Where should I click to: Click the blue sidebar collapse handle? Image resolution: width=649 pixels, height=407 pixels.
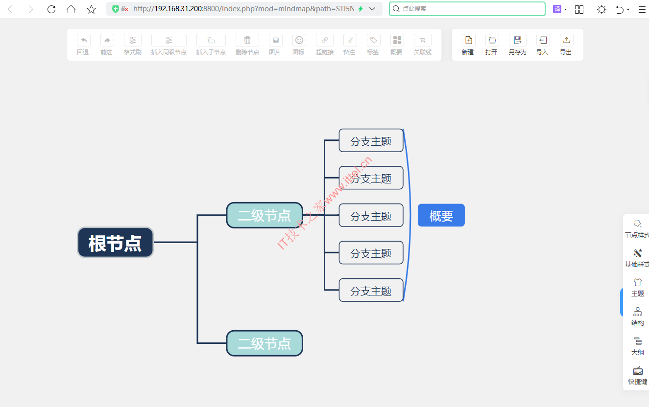pyautogui.click(x=622, y=302)
